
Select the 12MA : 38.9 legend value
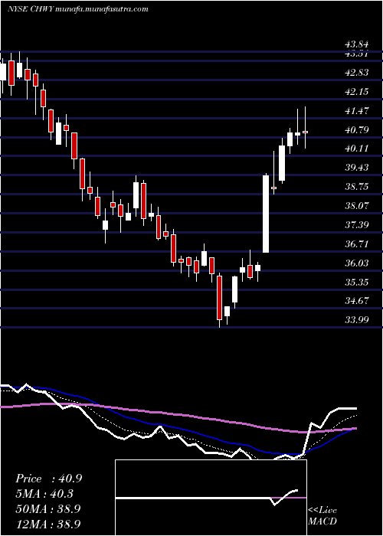(x=48, y=524)
